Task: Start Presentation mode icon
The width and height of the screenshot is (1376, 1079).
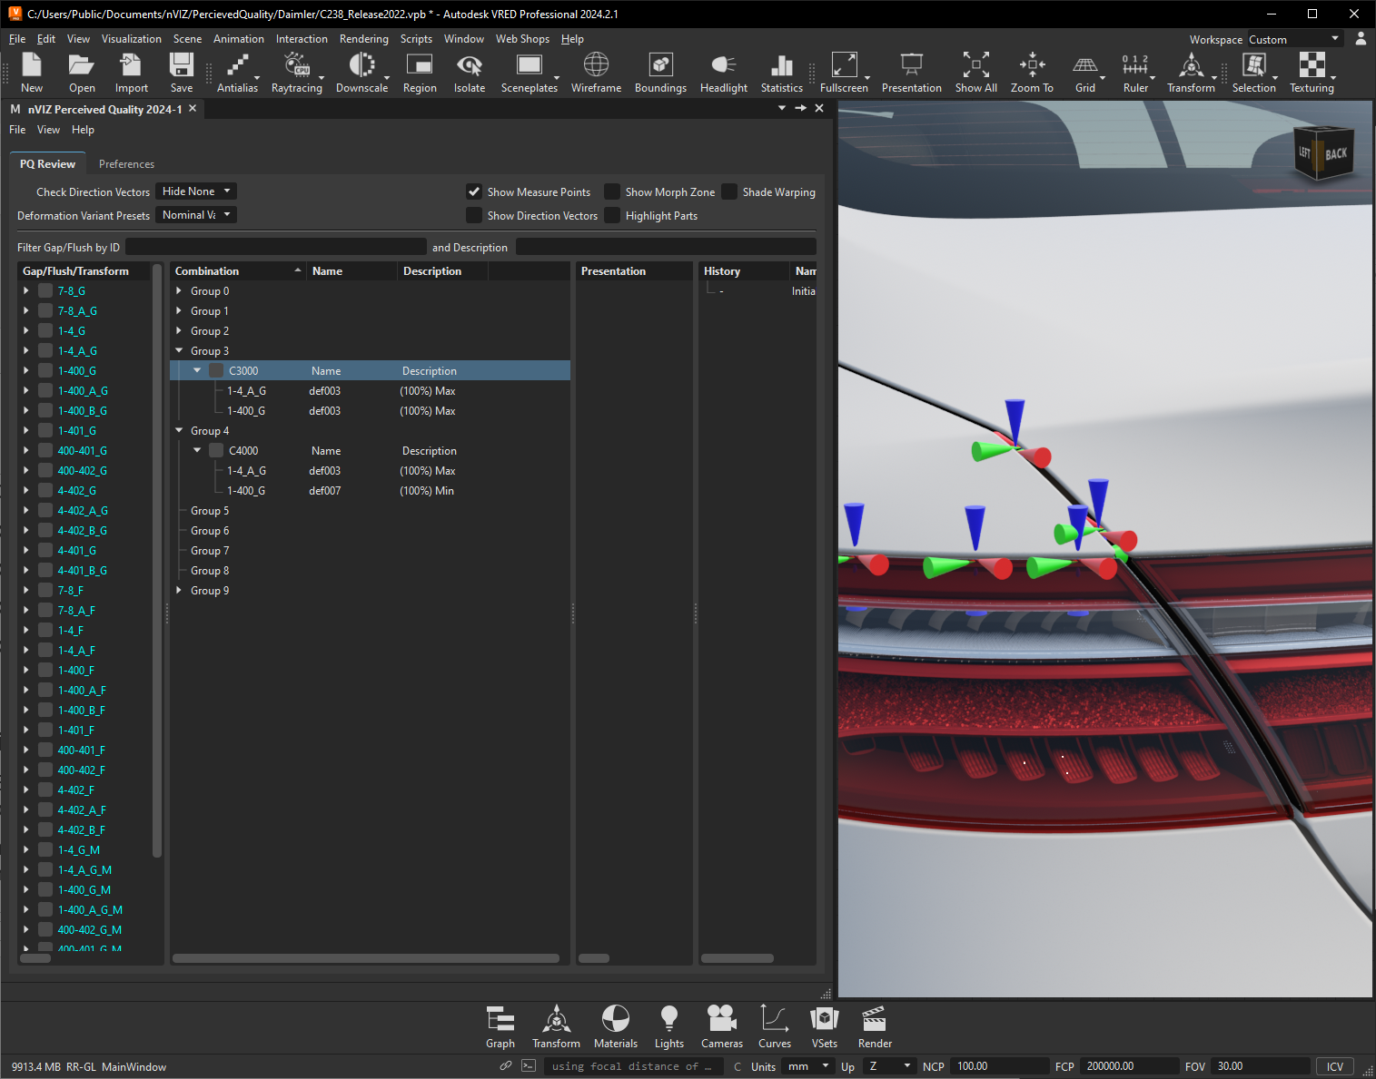Action: [911, 73]
